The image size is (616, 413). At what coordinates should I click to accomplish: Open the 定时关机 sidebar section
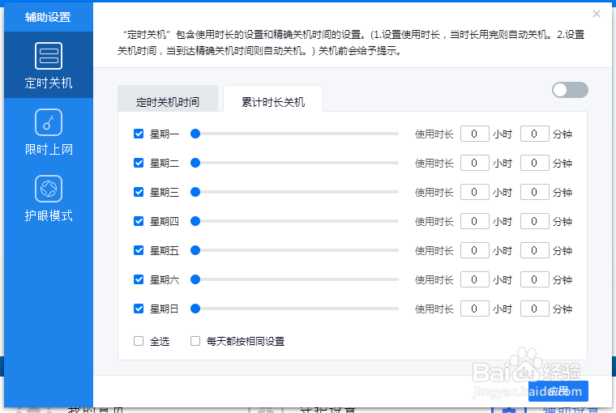click(49, 65)
